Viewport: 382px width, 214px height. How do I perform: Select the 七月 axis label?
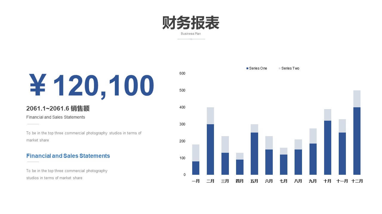click(x=284, y=181)
